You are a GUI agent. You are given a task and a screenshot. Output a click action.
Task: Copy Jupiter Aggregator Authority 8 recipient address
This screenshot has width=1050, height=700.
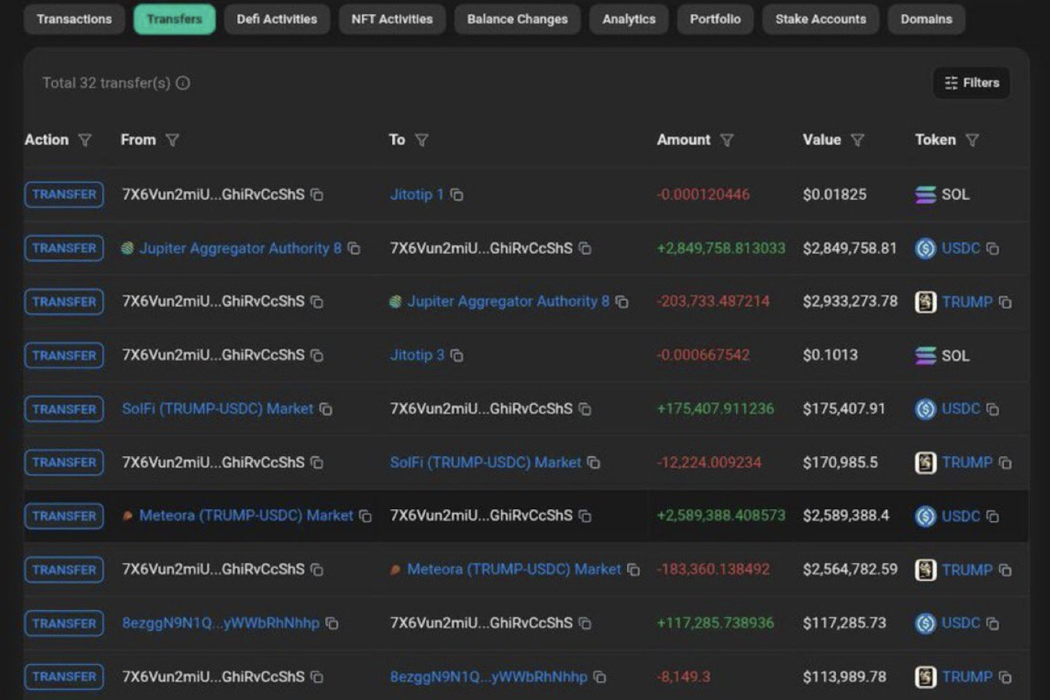click(x=621, y=302)
